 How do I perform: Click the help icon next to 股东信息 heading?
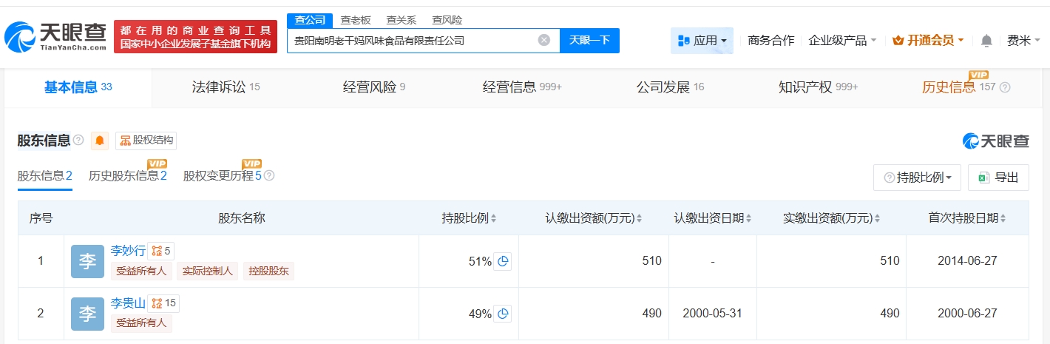pyautogui.click(x=79, y=141)
